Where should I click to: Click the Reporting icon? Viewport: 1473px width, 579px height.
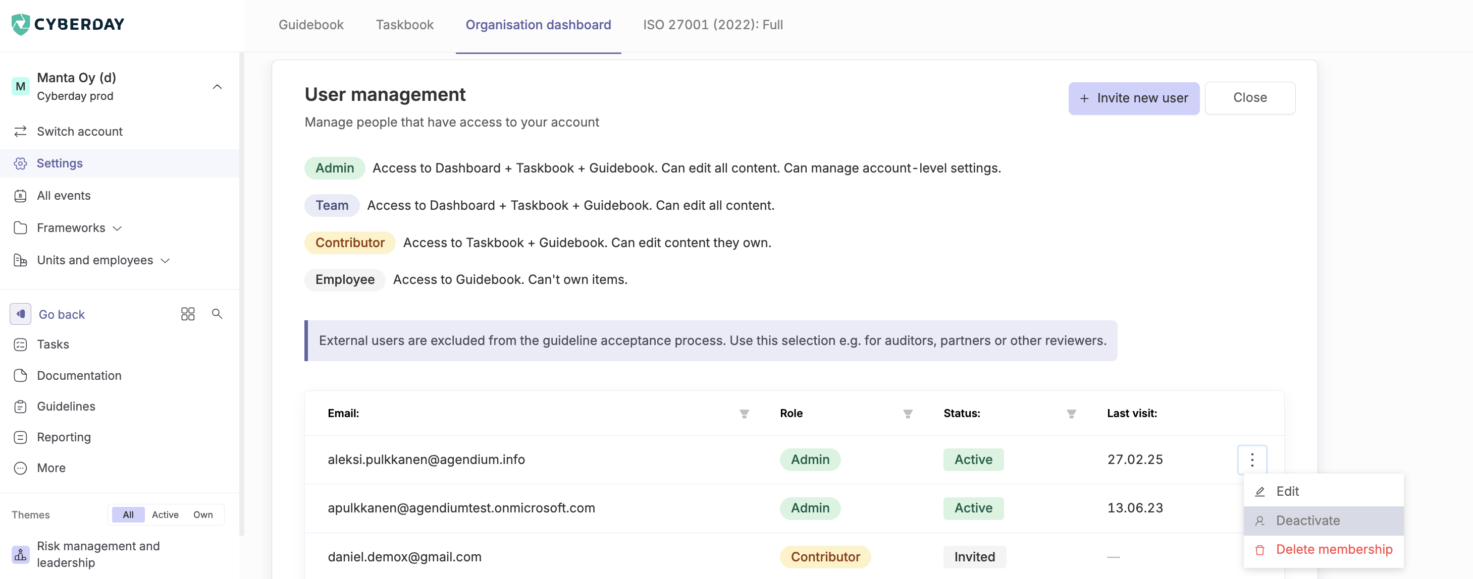pos(21,437)
